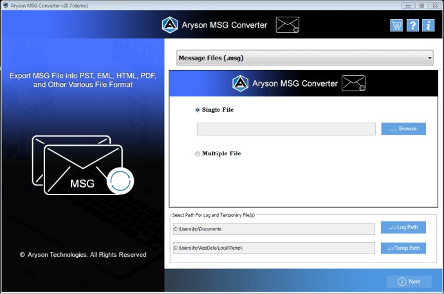This screenshot has width=444, height=294.
Task: Click the Aryson logo in inner panel banner
Action: [241, 83]
